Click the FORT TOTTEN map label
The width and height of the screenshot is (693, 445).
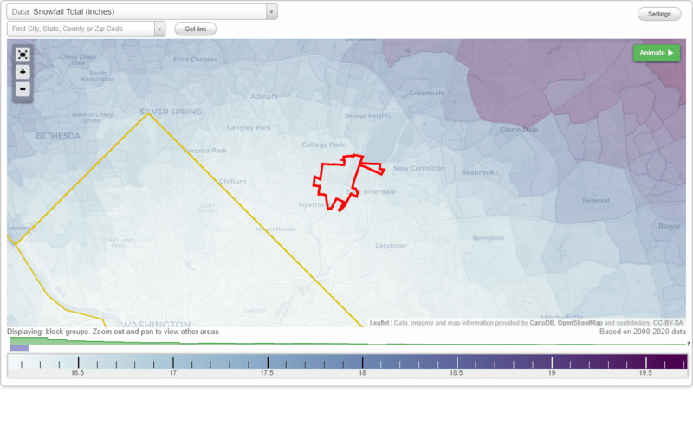pyautogui.click(x=208, y=208)
